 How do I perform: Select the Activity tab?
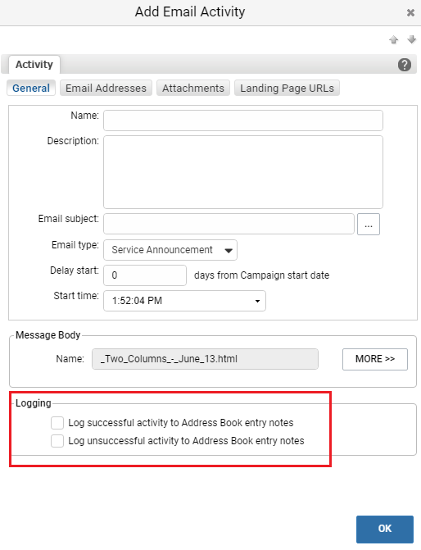coord(34,65)
